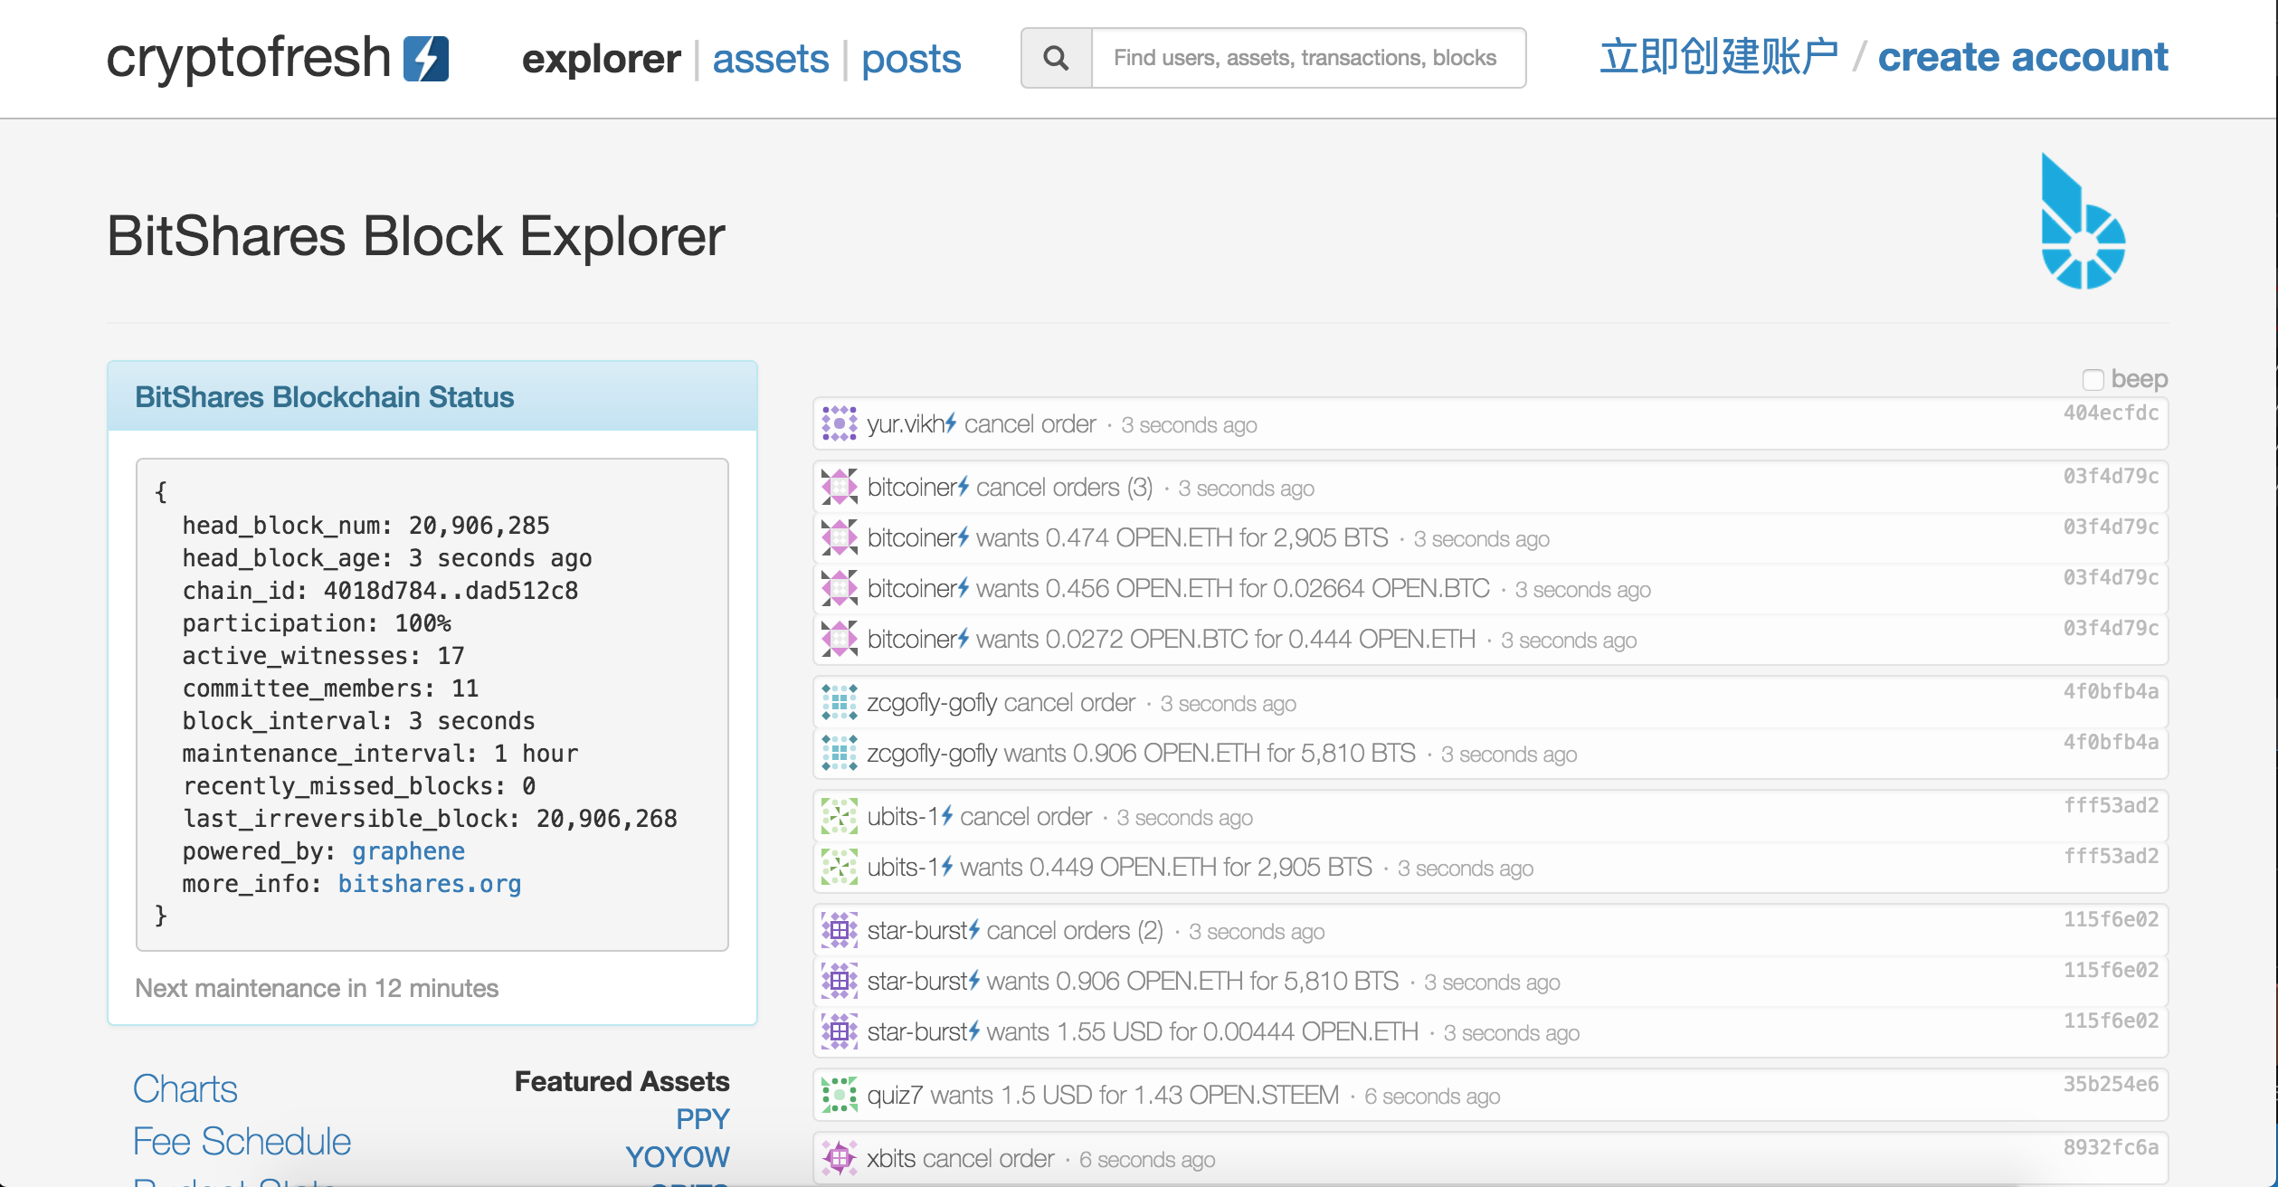Open transaction hash 4f0bfb4a on cancel order row
The image size is (2278, 1187).
tap(2111, 691)
